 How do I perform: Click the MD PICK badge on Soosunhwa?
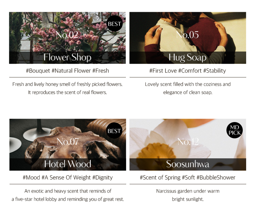click(235, 130)
